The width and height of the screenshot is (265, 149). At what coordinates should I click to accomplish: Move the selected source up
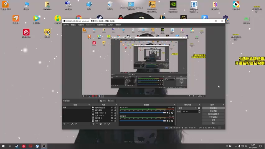click(x=105, y=124)
